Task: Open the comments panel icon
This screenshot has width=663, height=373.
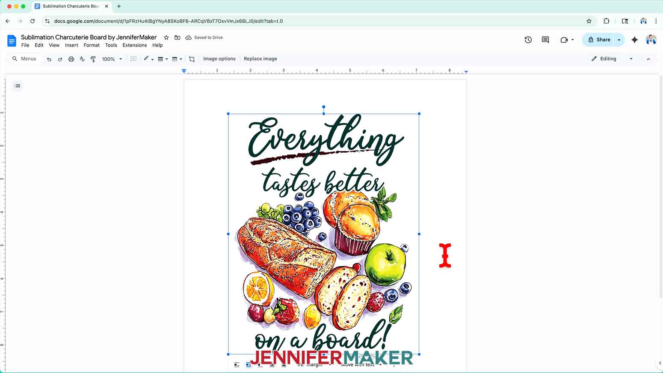Action: tap(545, 40)
